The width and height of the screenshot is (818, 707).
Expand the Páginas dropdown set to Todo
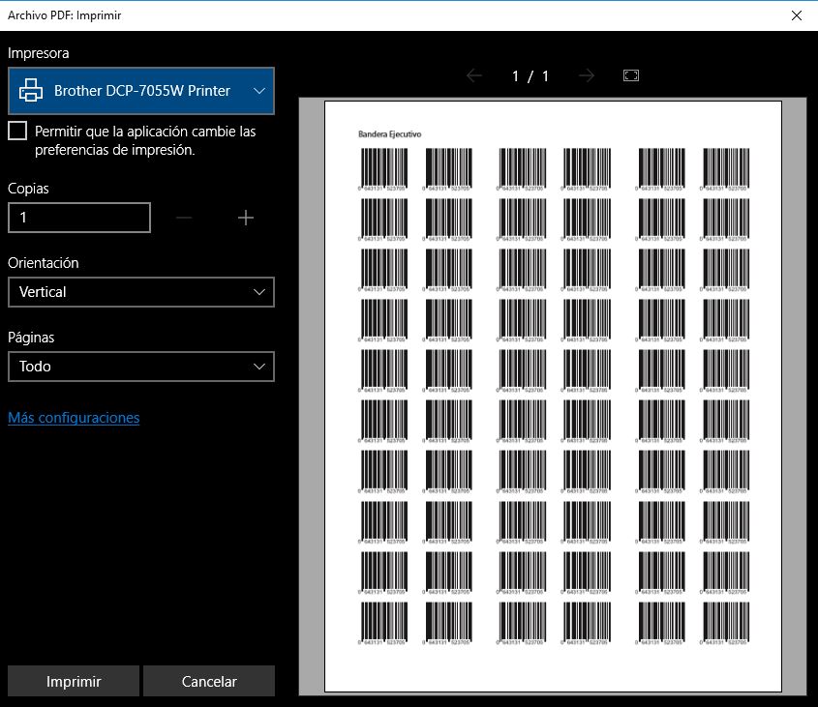tap(141, 367)
